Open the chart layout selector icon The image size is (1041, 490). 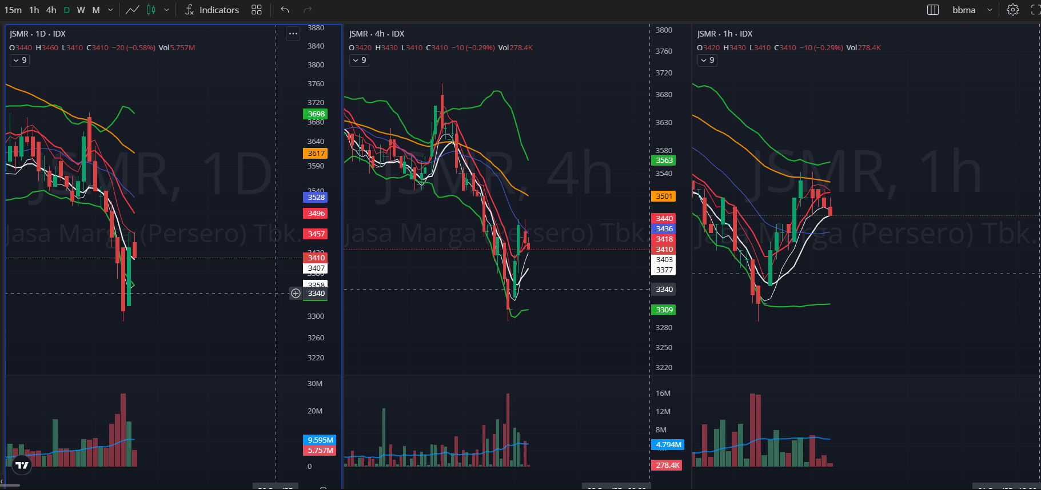(933, 10)
